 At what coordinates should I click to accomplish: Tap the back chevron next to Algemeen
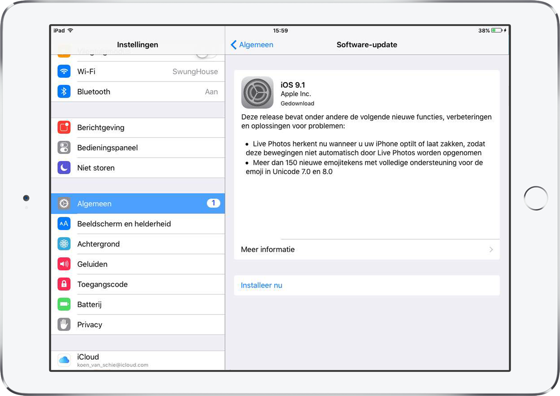(234, 45)
